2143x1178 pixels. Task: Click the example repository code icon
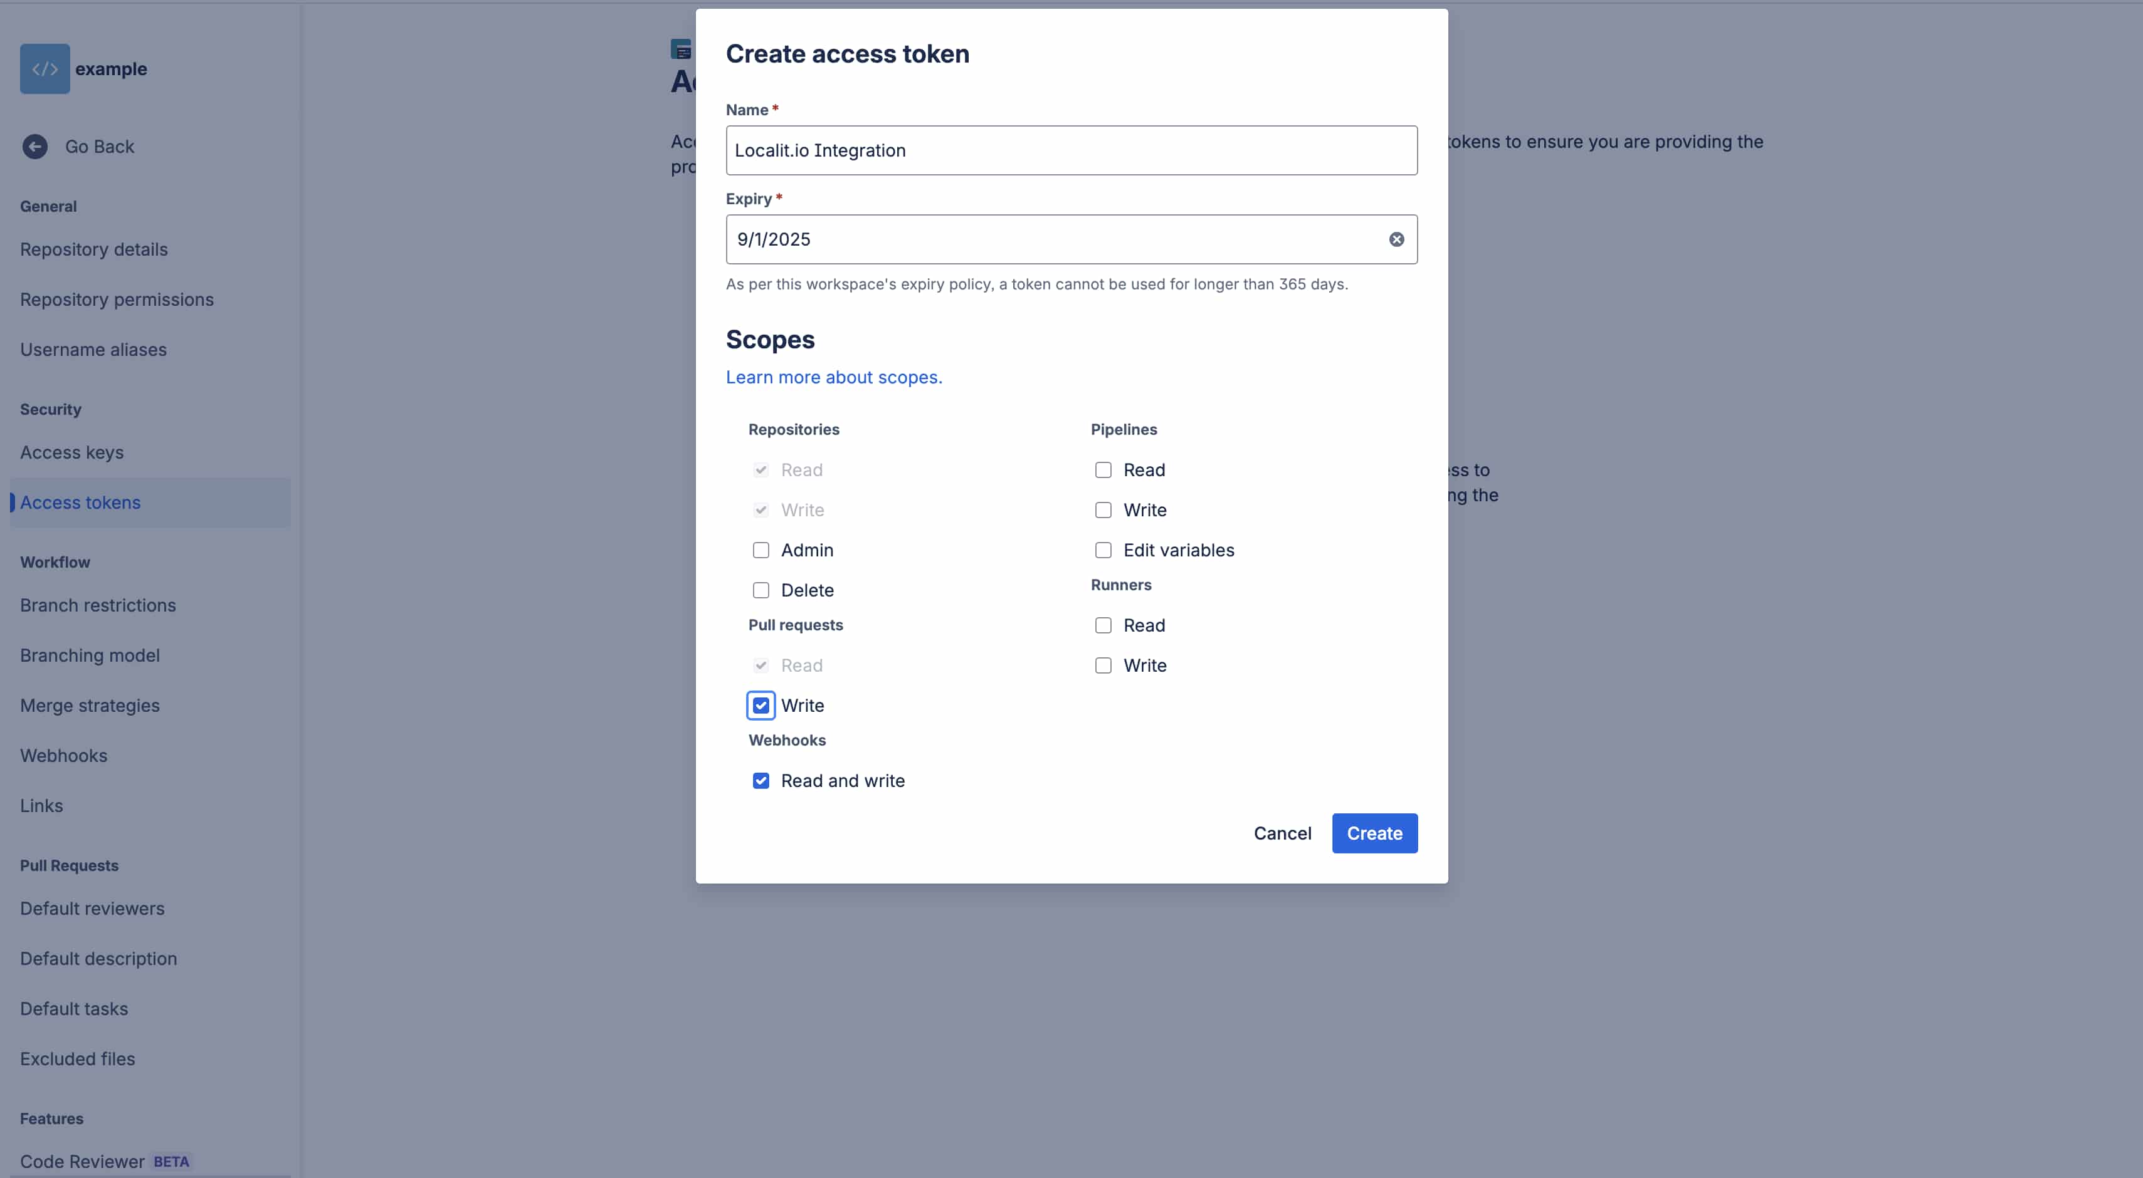(x=45, y=69)
